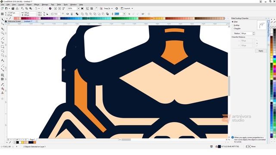Click the vertical scrollbar thumb
This screenshot has width=276, height=155.
click(x=229, y=86)
